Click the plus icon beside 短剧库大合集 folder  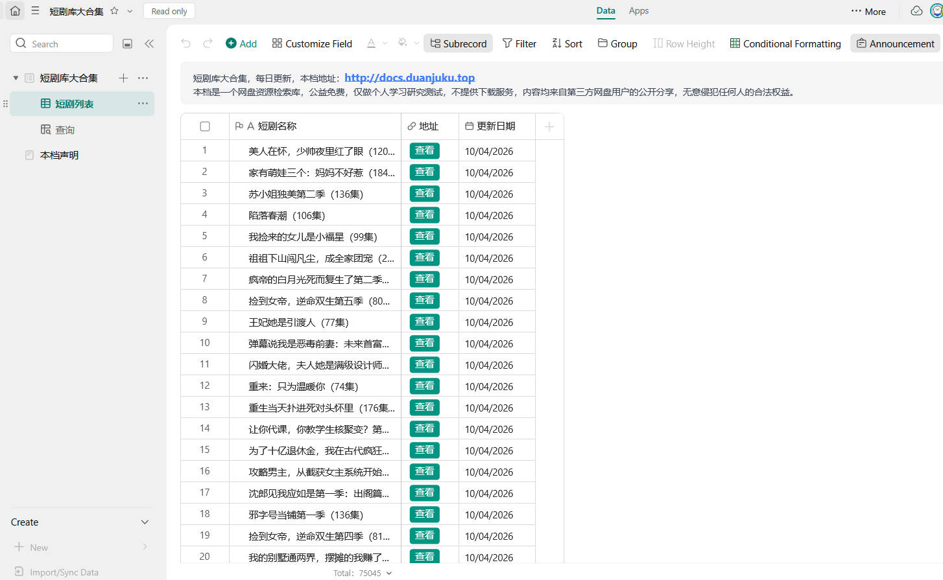coord(123,78)
